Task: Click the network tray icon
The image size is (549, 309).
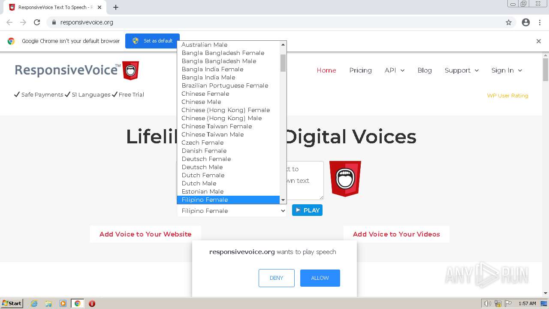Action: [x=498, y=303]
